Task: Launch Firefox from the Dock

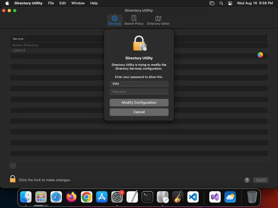Action: tap(71, 197)
